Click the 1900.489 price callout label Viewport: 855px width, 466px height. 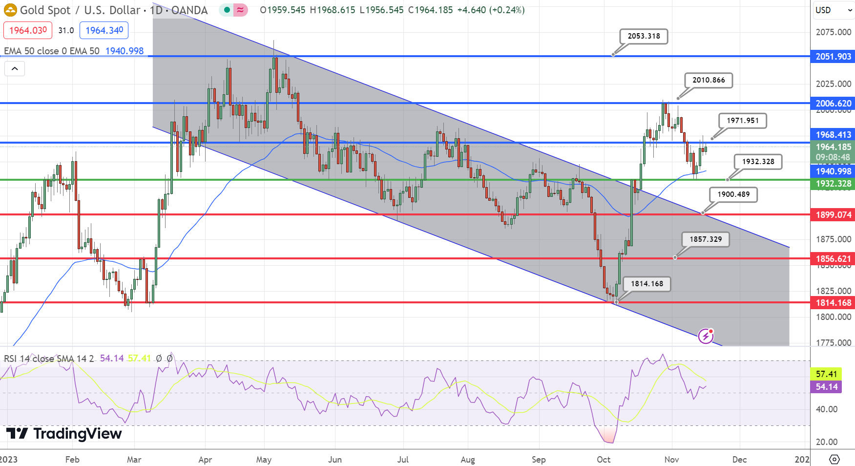[733, 194]
